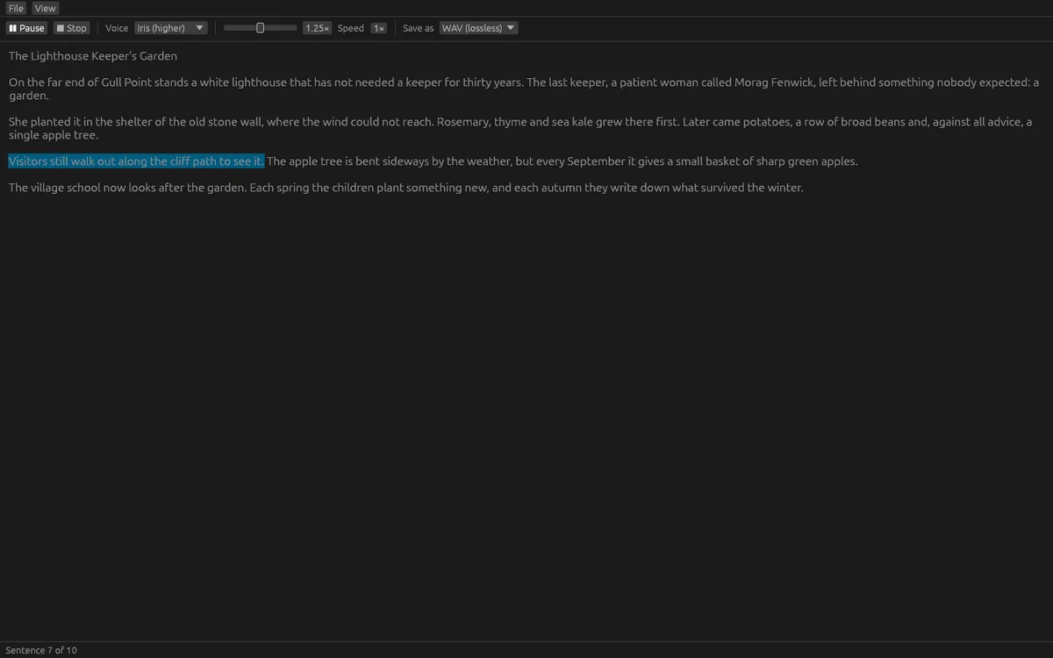Screen dimensions: 1053x658
Task: Click the "Sentence 7 of 10" status bar text
Action: point(41,650)
